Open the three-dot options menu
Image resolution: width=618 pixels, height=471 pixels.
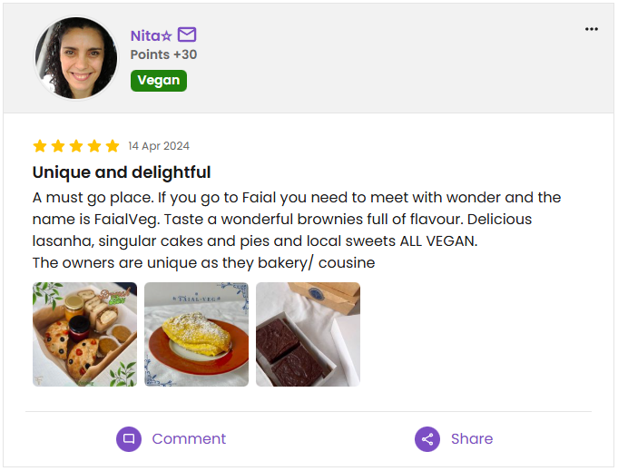592,29
